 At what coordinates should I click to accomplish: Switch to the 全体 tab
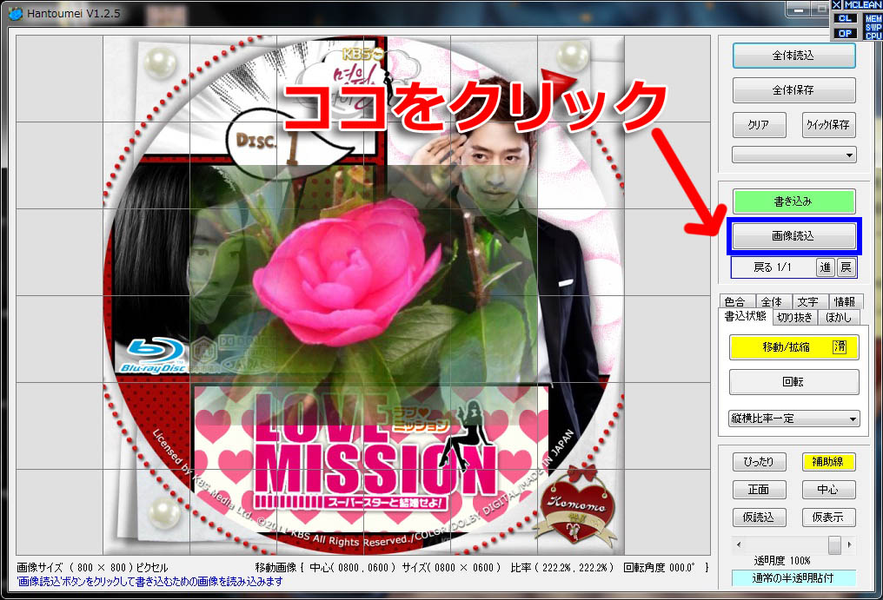772,301
